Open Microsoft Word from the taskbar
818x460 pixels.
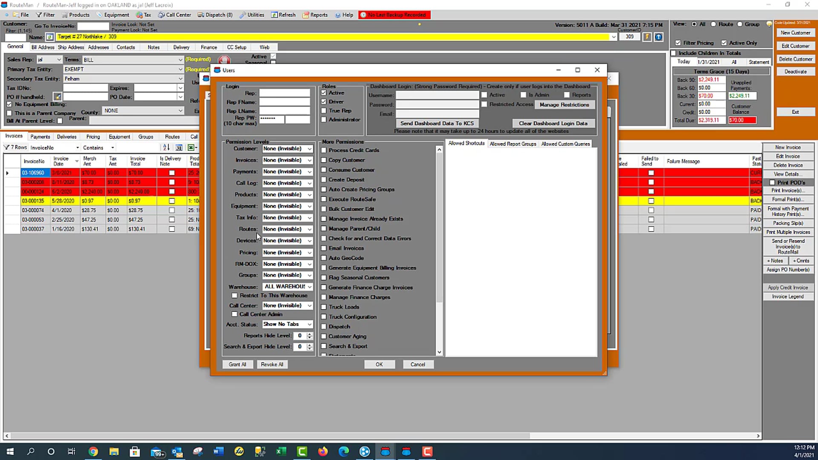pyautogui.click(x=219, y=451)
